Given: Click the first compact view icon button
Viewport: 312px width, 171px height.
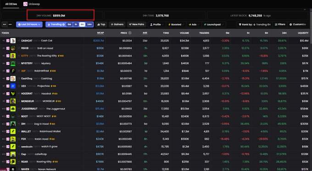Looking at the screenshot, I should (x=5, y=24).
